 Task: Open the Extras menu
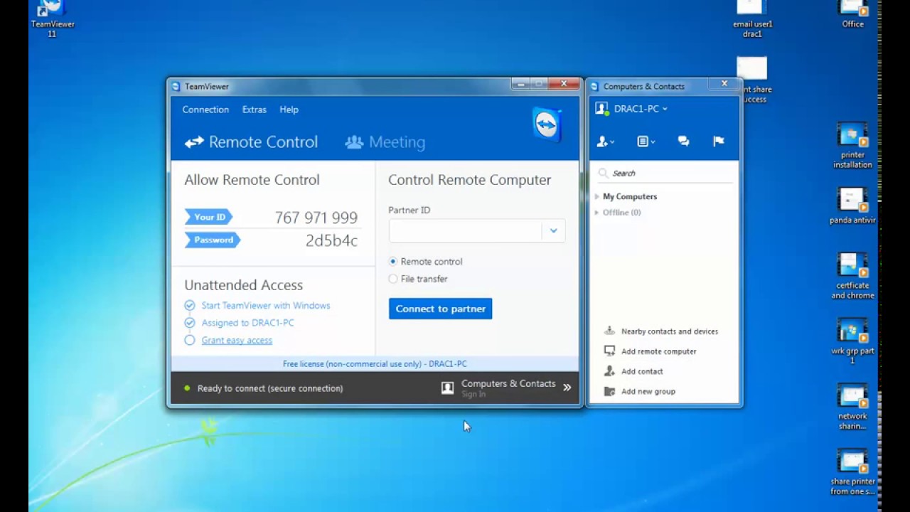(x=254, y=110)
